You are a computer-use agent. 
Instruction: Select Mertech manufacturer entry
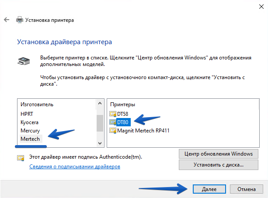[x=30, y=139]
